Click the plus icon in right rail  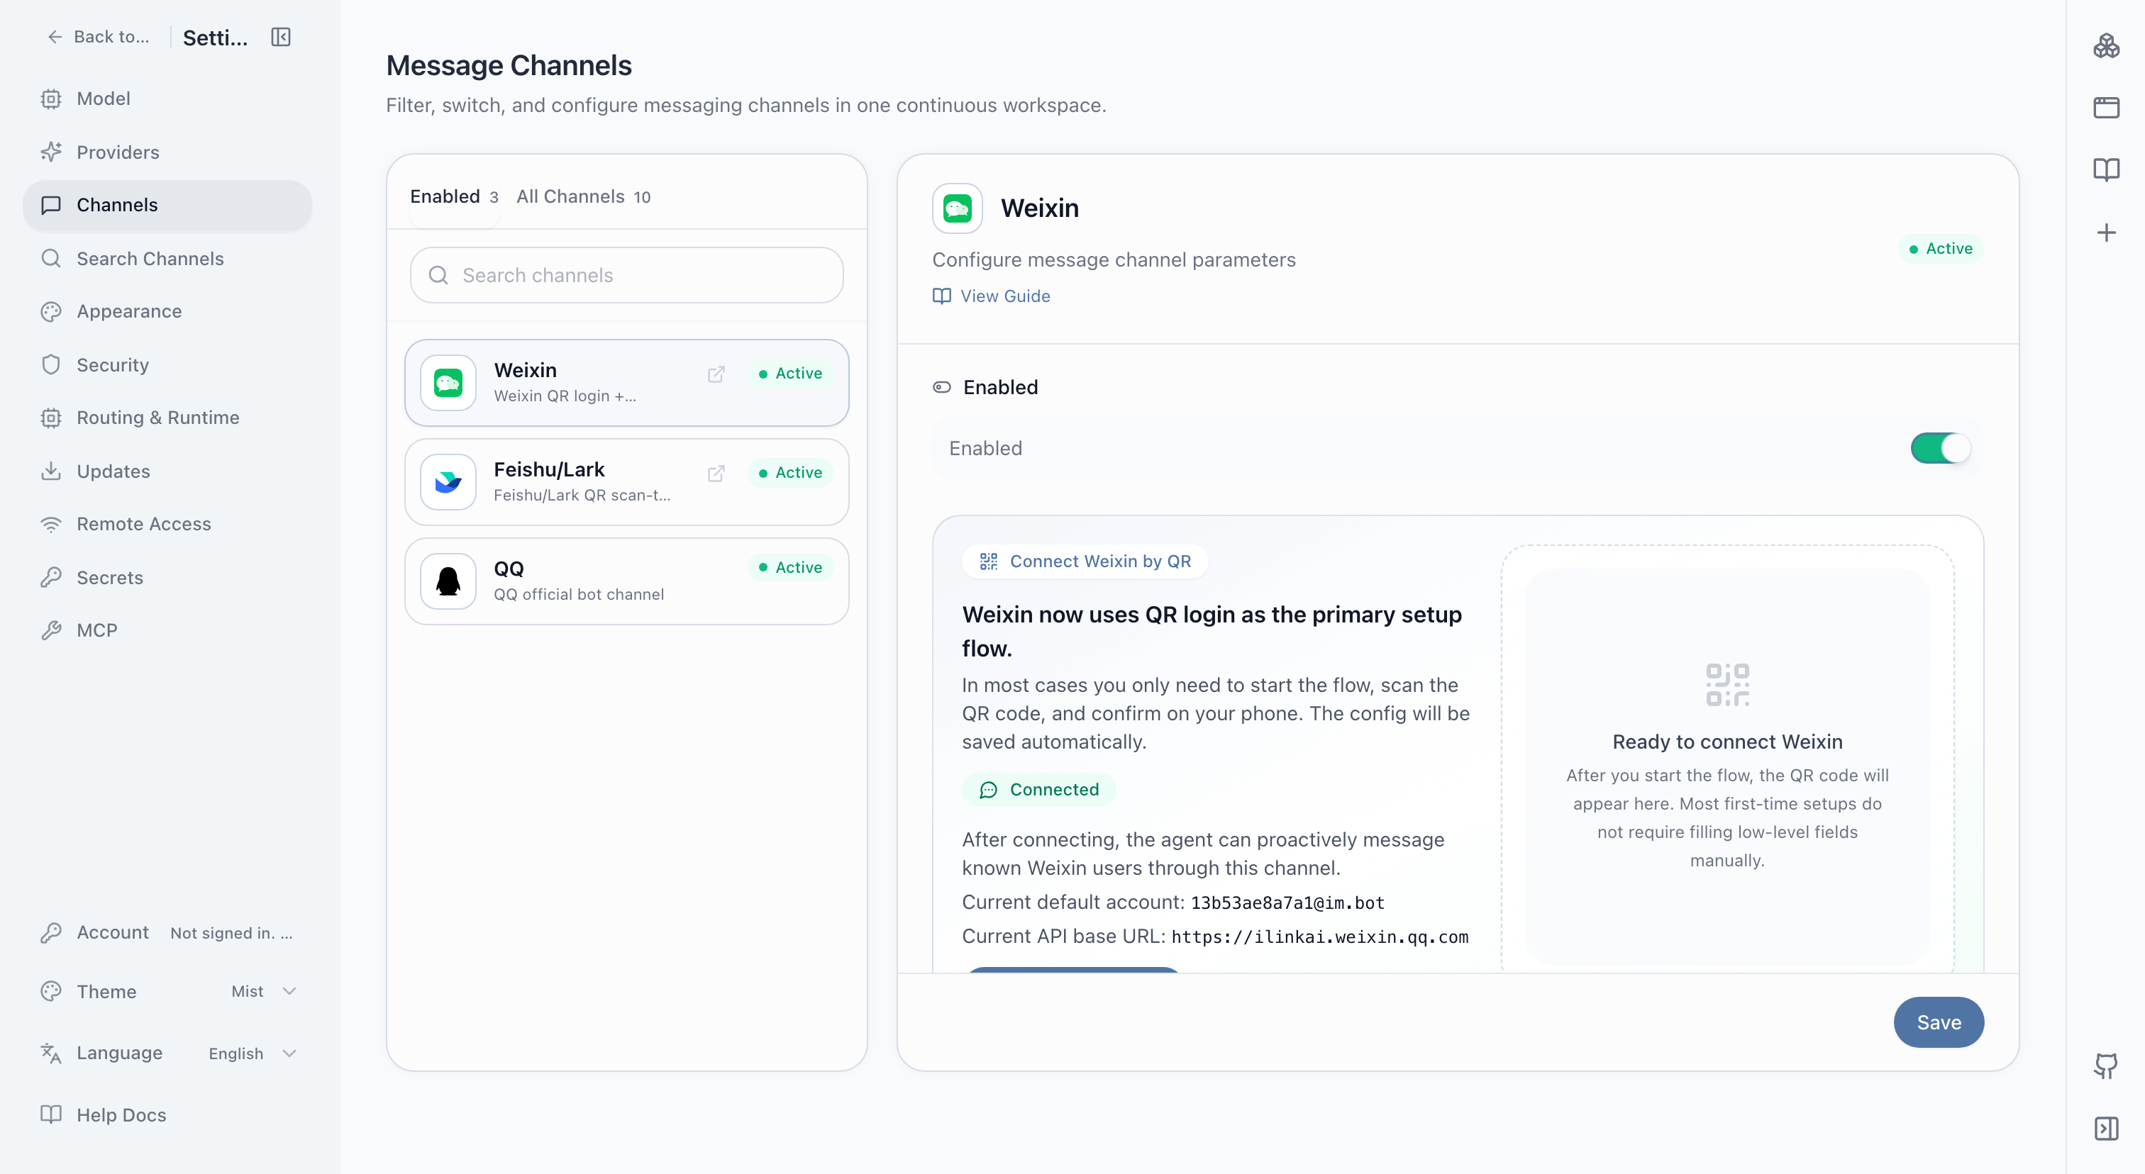pyautogui.click(x=2106, y=232)
